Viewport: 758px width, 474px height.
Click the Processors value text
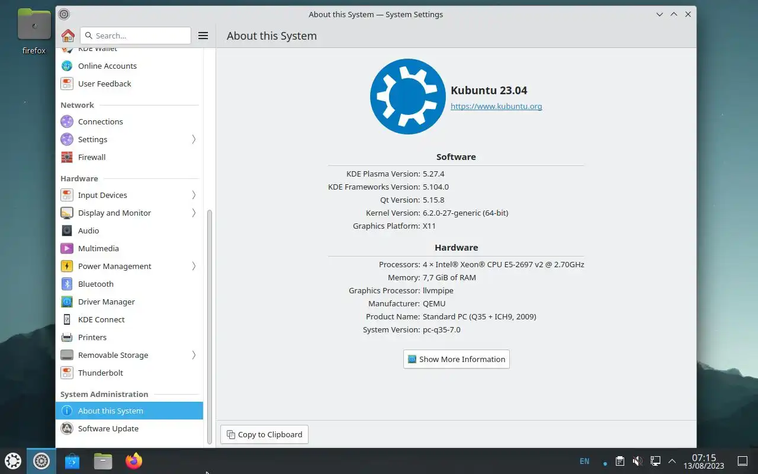point(503,264)
